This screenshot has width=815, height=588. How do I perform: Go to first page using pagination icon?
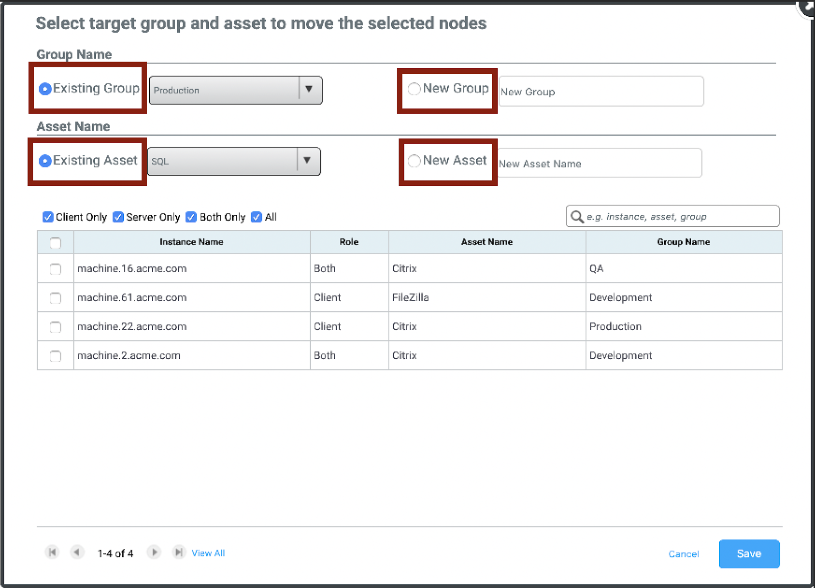[52, 552]
